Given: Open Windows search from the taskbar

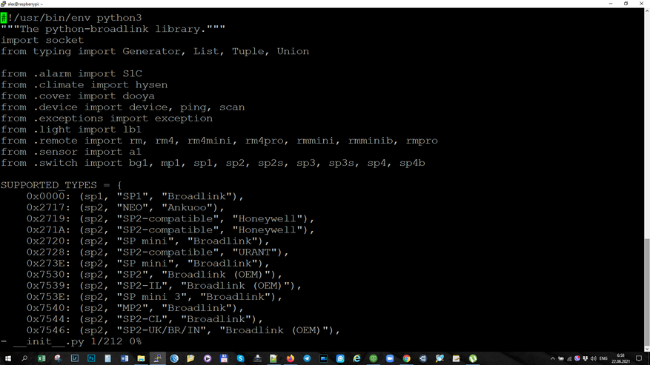Looking at the screenshot, I should pos(24,358).
